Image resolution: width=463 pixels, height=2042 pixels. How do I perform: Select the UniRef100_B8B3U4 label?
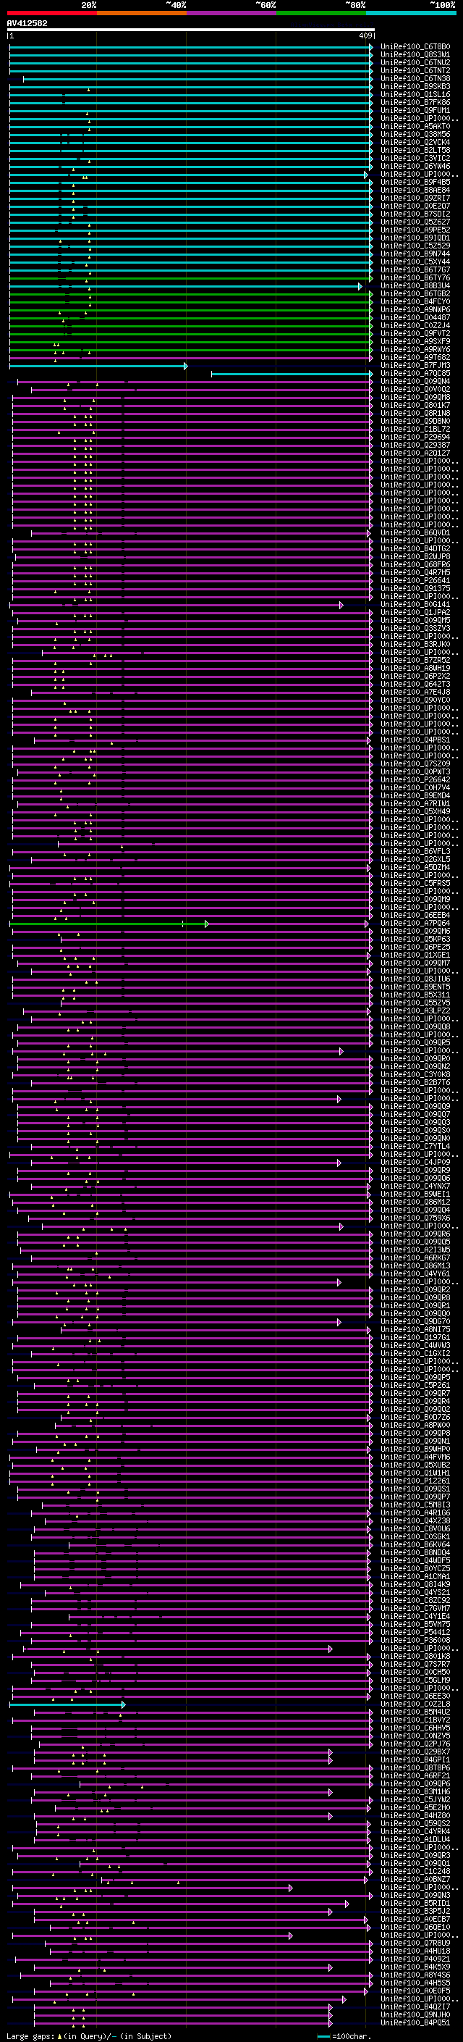[415, 285]
